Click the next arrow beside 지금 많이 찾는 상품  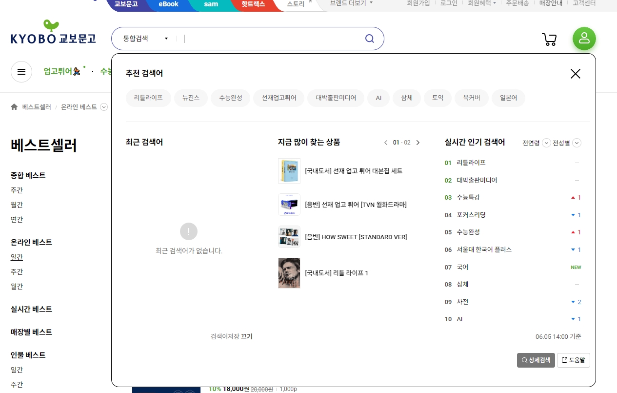click(x=418, y=143)
